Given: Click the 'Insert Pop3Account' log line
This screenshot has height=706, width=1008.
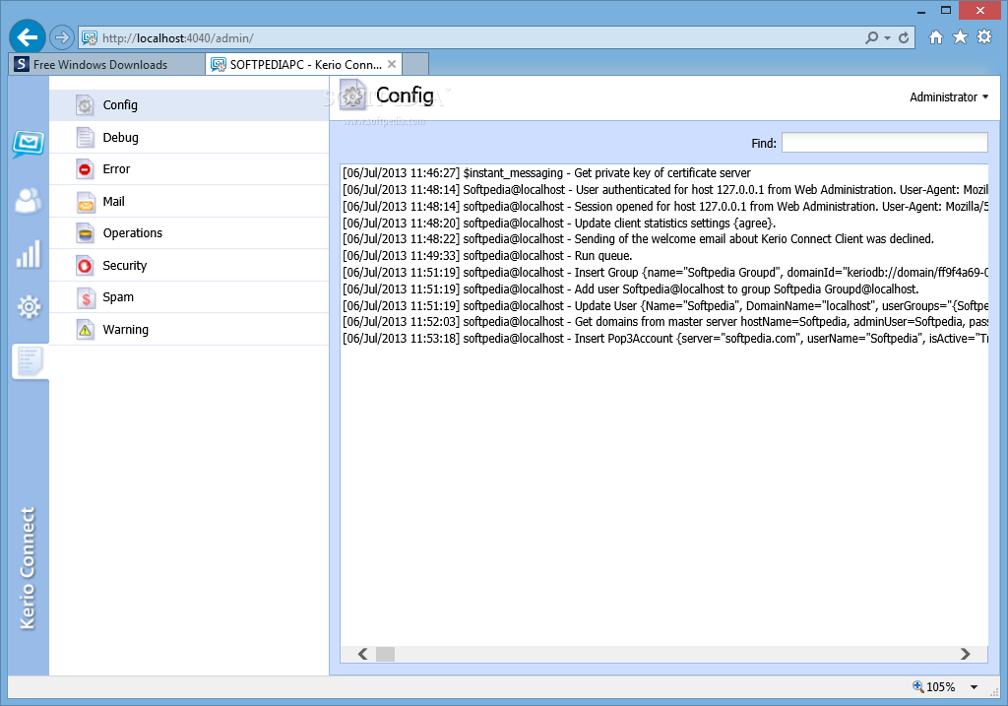Looking at the screenshot, I should [664, 339].
